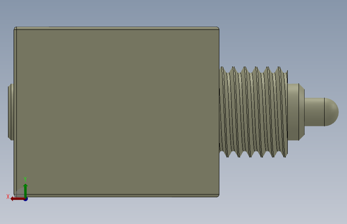Viewport: 347px width, 224px height.
Task: Click the green Y axis arrow of the triad
Action: click(26, 191)
